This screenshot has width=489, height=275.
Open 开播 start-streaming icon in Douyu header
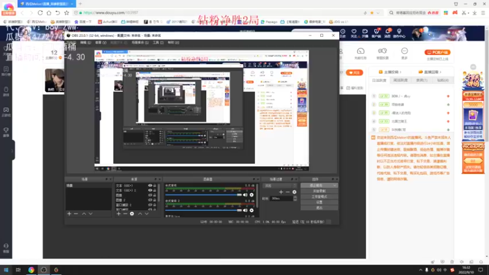tap(365, 33)
